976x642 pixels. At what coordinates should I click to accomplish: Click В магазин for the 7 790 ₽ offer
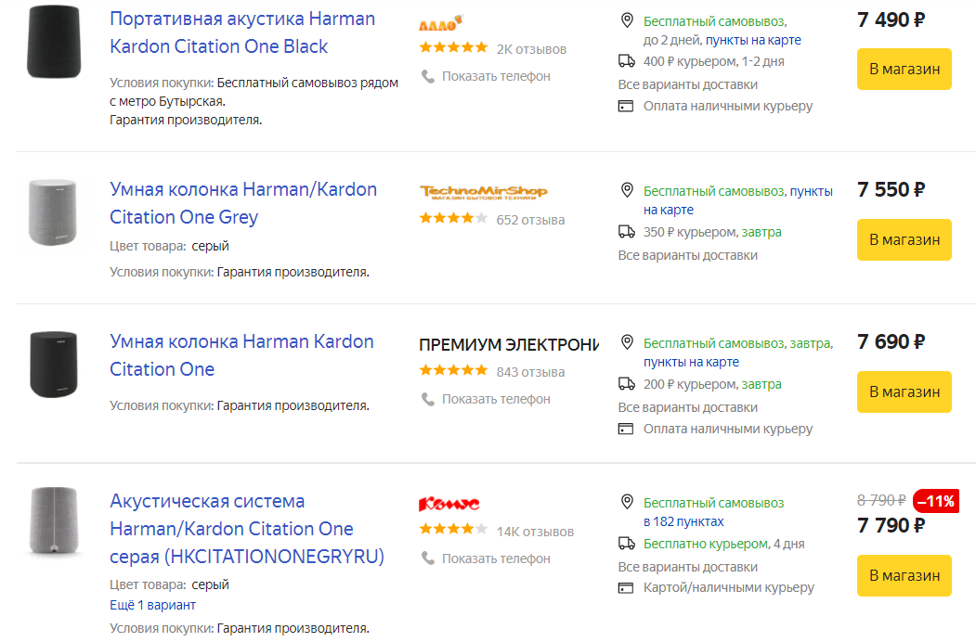[904, 575]
